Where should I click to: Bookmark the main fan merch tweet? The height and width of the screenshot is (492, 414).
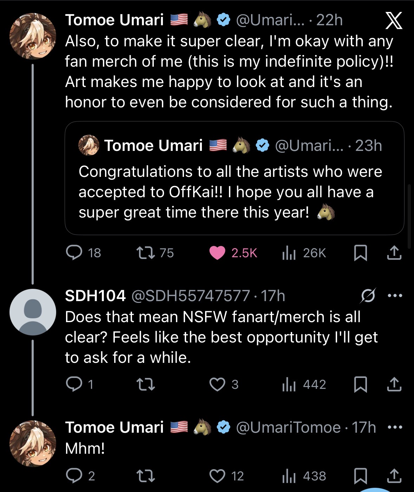point(360,253)
